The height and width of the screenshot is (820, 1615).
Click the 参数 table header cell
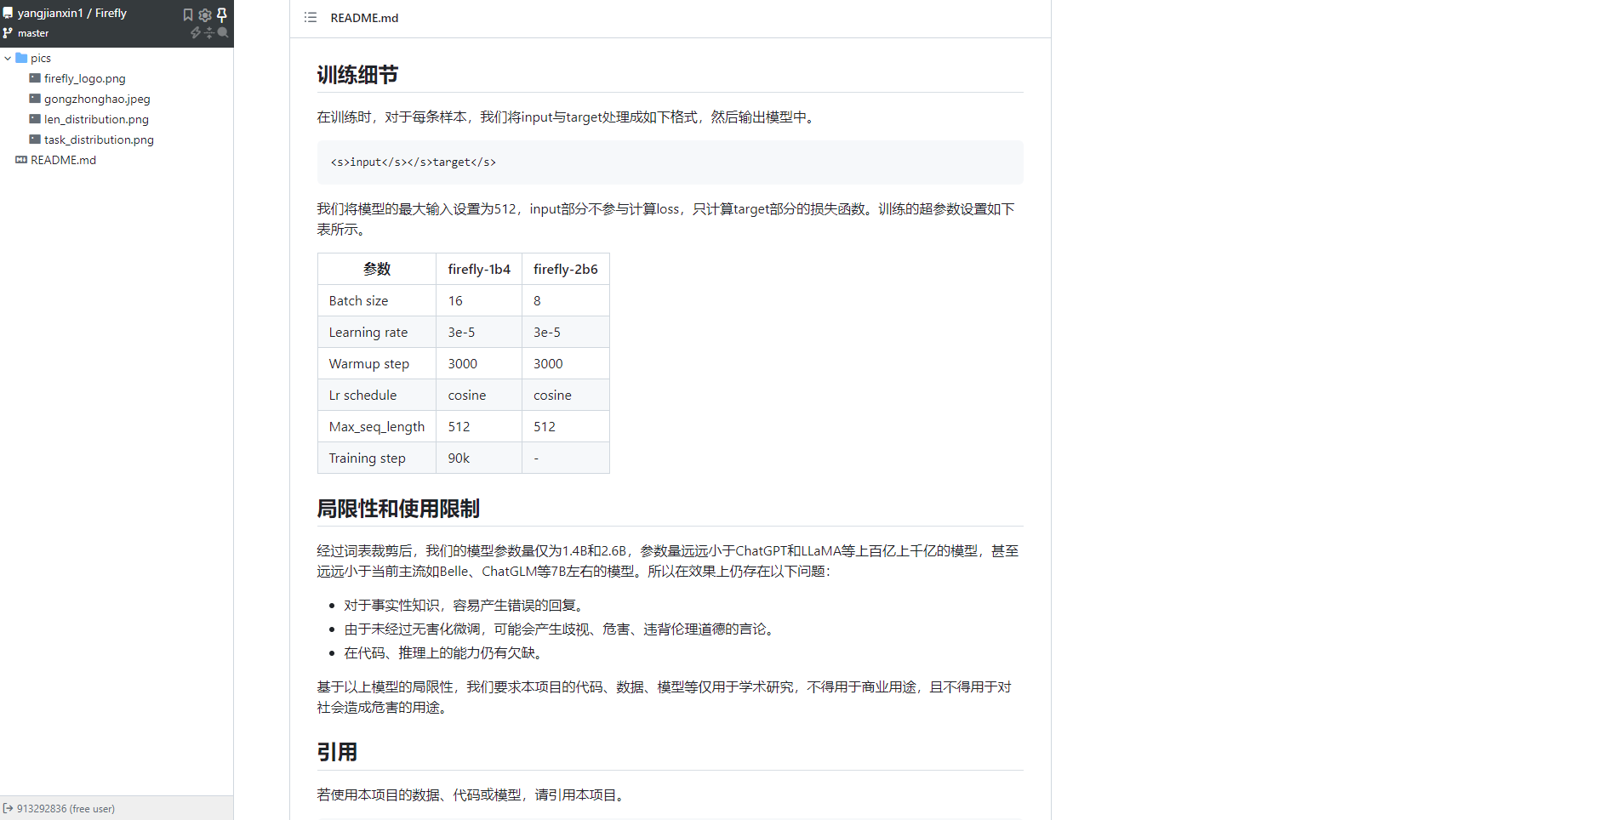click(377, 269)
